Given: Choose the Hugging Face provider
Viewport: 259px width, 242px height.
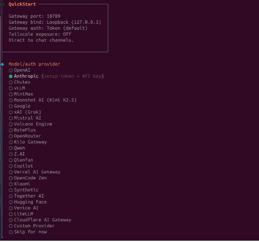Looking at the screenshot, I should (30, 202).
